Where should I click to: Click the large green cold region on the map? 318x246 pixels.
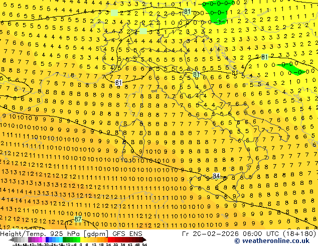217,12
